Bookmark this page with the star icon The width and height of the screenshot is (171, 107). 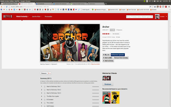(152, 7)
